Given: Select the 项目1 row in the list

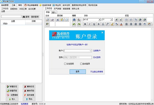Looking at the screenshot, I should tap(21, 24).
